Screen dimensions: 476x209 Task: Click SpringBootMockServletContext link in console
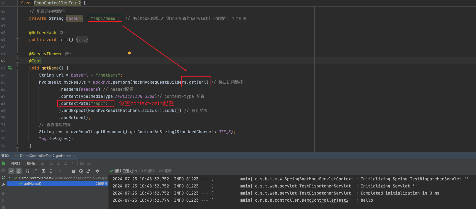[319, 179]
